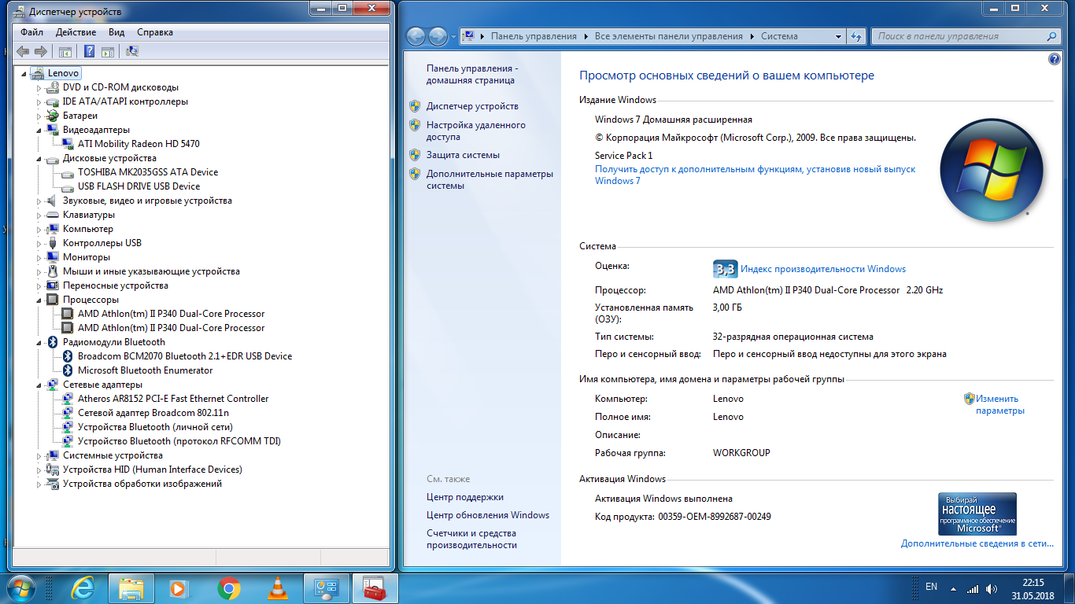Click the Back arrow in Device Manager toolbar
This screenshot has height=604, width=1075.
tap(23, 51)
